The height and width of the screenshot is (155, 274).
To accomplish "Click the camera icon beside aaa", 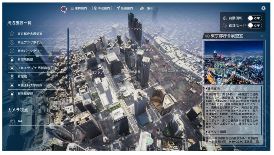I will tap(12, 121).
